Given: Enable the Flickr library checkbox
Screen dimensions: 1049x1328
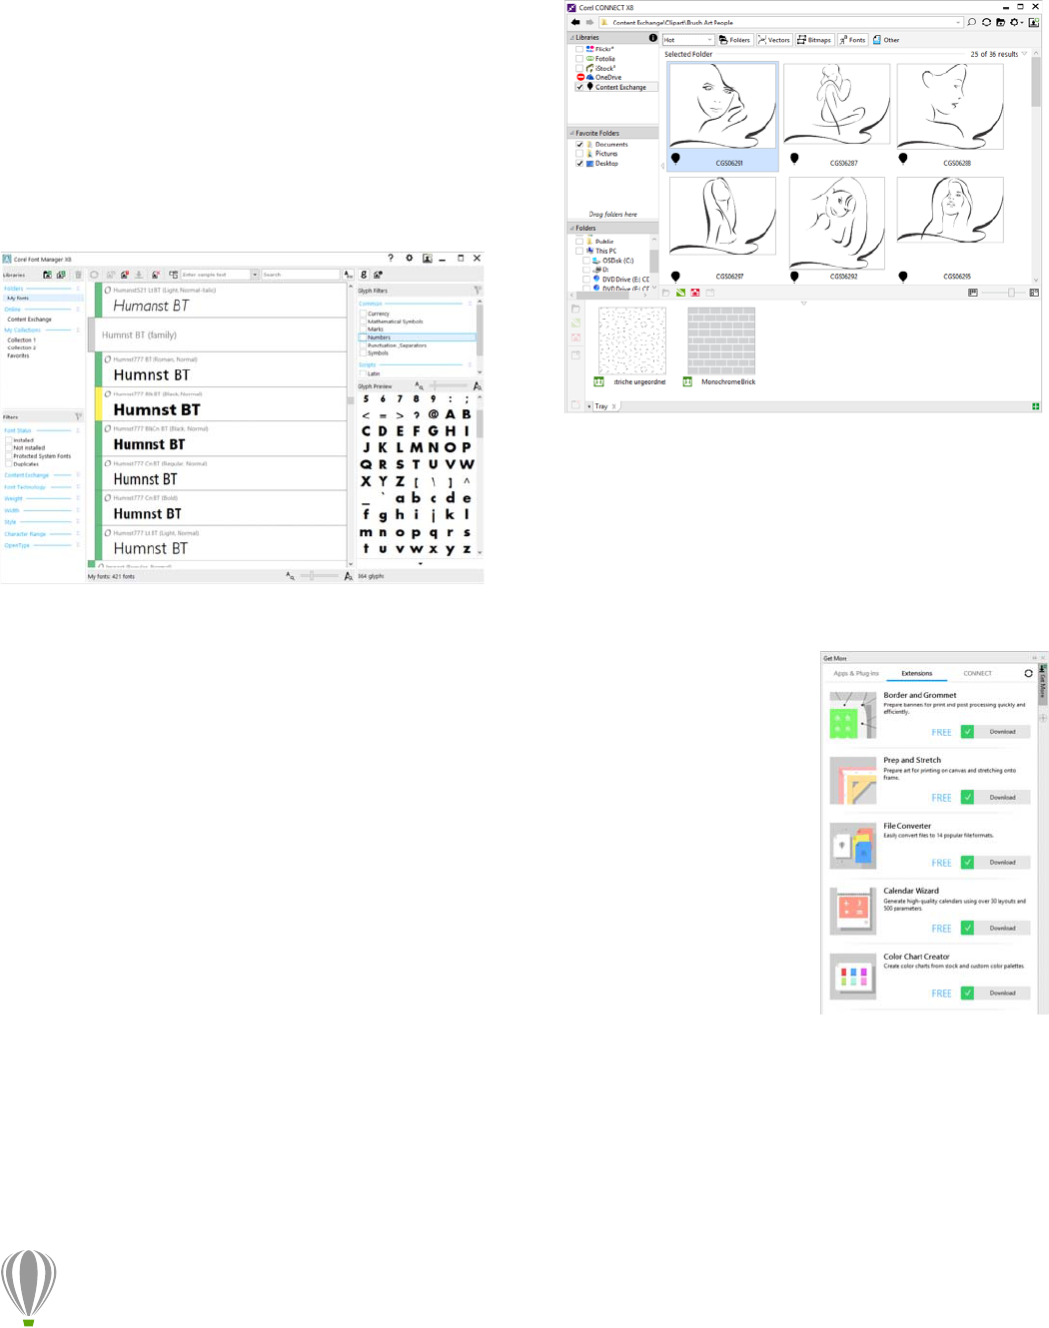Looking at the screenshot, I should [579, 49].
